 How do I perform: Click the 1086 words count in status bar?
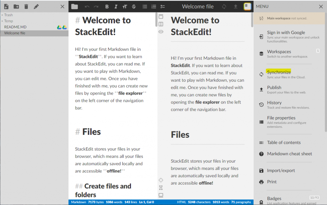point(114,202)
